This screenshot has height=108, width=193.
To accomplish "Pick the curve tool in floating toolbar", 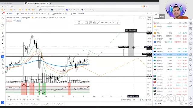I will 118,22.
